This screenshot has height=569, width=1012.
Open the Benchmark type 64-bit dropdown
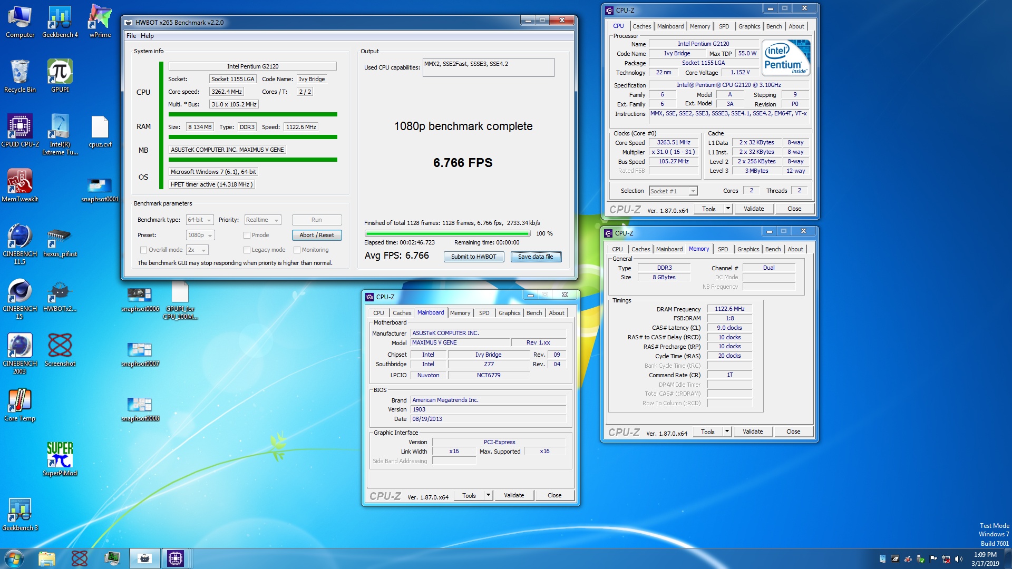click(x=200, y=220)
